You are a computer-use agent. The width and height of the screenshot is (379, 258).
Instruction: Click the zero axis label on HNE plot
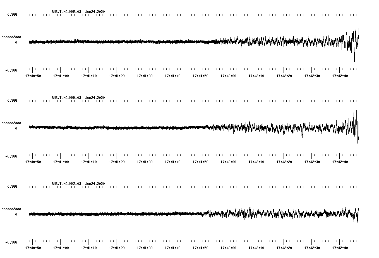tap(16, 42)
